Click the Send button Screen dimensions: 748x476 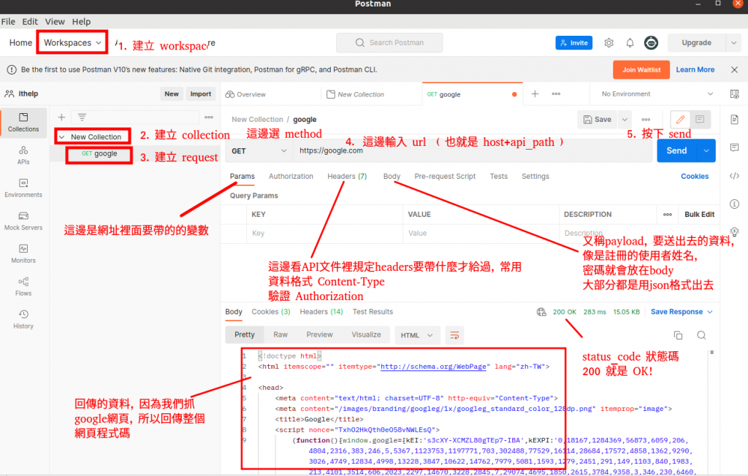point(676,150)
